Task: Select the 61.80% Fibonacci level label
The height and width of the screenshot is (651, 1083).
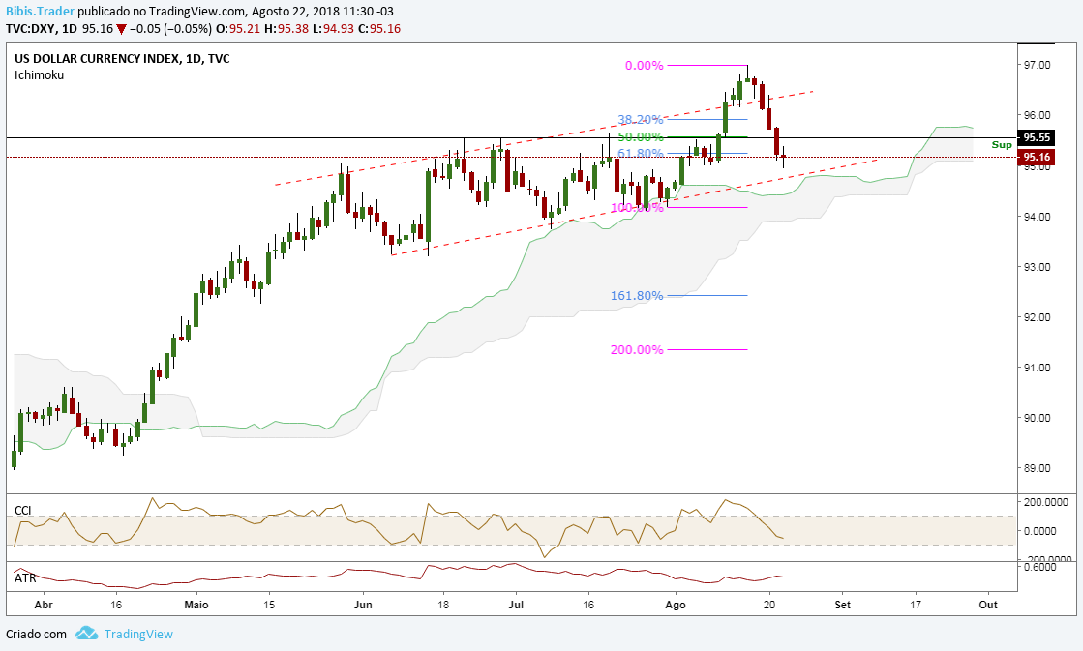Action: pyautogui.click(x=641, y=153)
